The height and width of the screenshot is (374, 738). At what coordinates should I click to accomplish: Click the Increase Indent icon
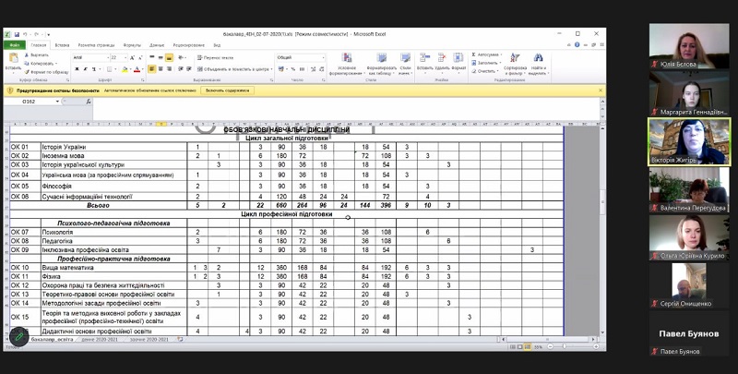(189, 69)
